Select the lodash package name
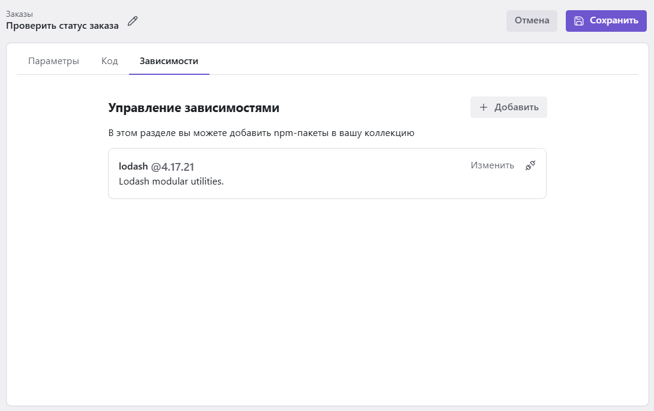654x411 pixels. [133, 167]
